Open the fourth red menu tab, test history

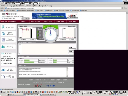[x=36, y=21]
